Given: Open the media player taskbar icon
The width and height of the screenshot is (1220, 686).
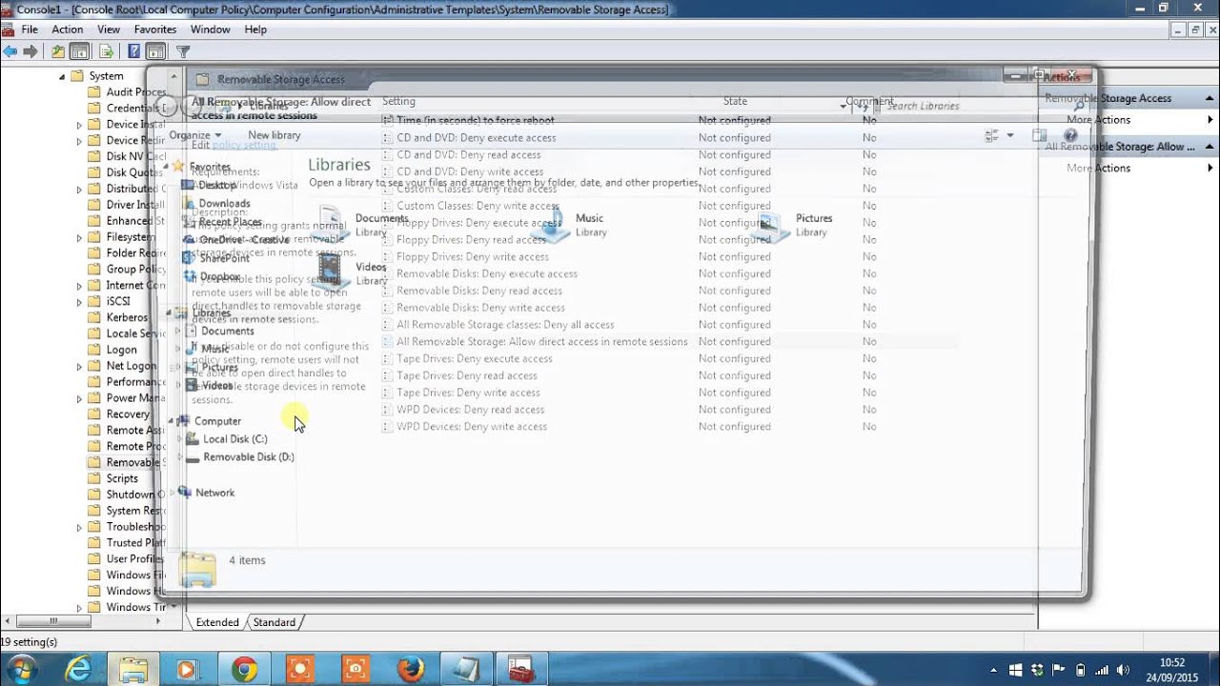Looking at the screenshot, I should (x=187, y=670).
